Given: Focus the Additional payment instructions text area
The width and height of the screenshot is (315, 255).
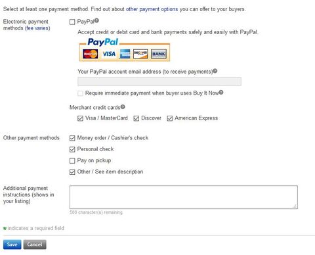Looking at the screenshot, I should point(184,197).
